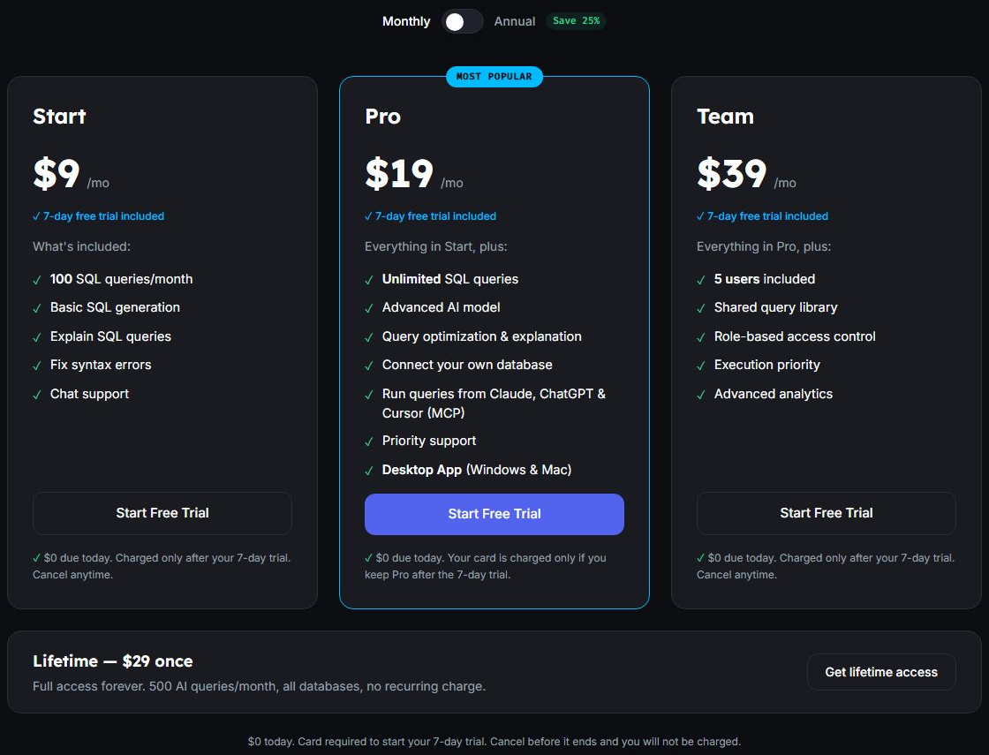Click checkmark beside Unlimited SQL queries
989x755 pixels.
(x=369, y=280)
